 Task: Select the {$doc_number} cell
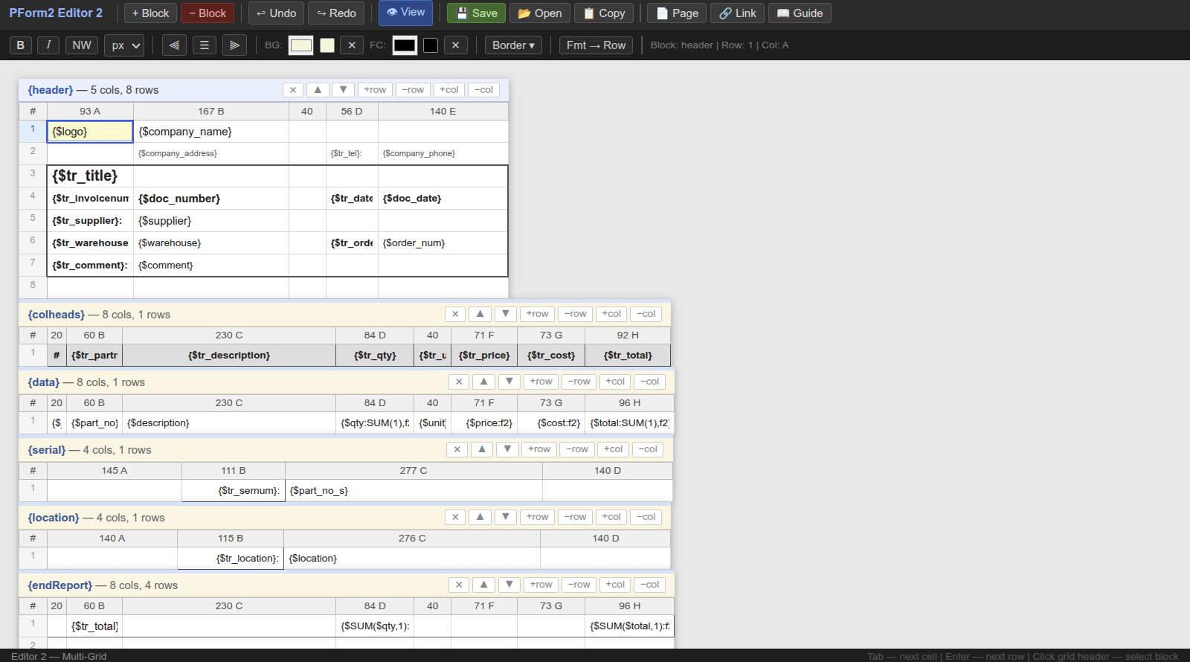(211, 199)
